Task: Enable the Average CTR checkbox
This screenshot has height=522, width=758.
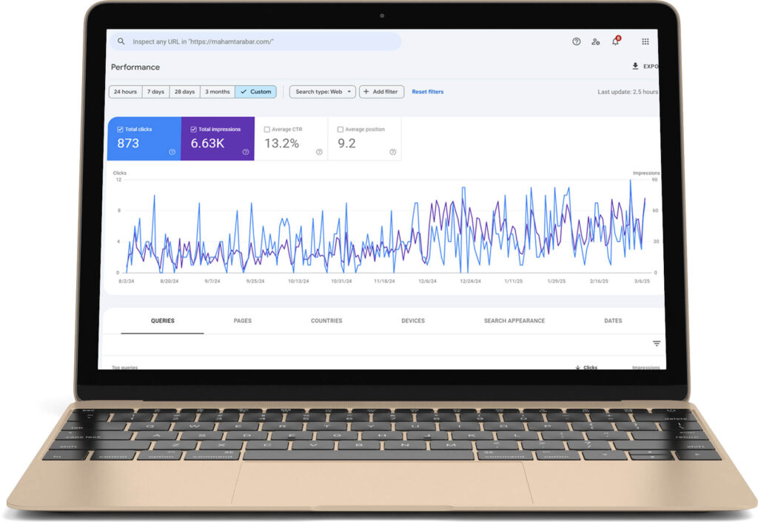Action: (266, 130)
